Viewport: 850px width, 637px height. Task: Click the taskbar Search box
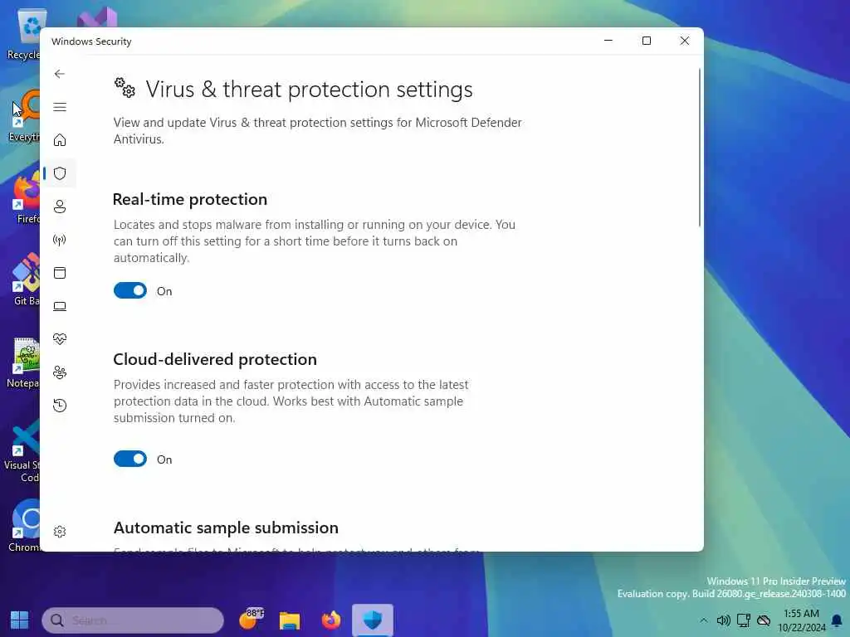pyautogui.click(x=133, y=620)
